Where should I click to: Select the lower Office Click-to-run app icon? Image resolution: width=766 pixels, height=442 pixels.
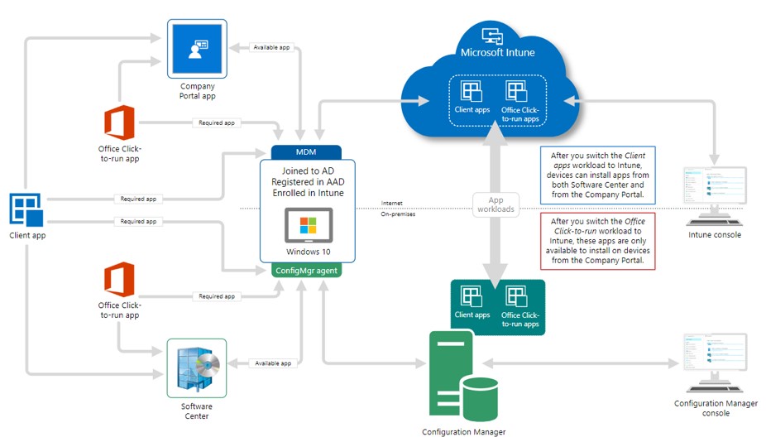(x=119, y=279)
